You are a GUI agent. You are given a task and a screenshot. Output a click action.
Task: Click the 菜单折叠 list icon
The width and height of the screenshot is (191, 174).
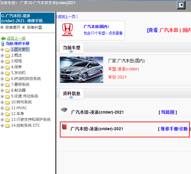pos(24,27)
